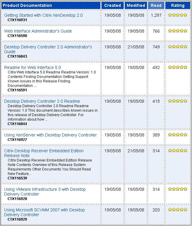Sort by Product Documentation column header
Screen dimensions: 192x226
coord(27,5)
